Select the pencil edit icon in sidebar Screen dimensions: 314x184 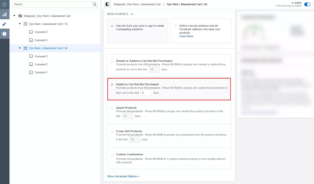point(4,24)
